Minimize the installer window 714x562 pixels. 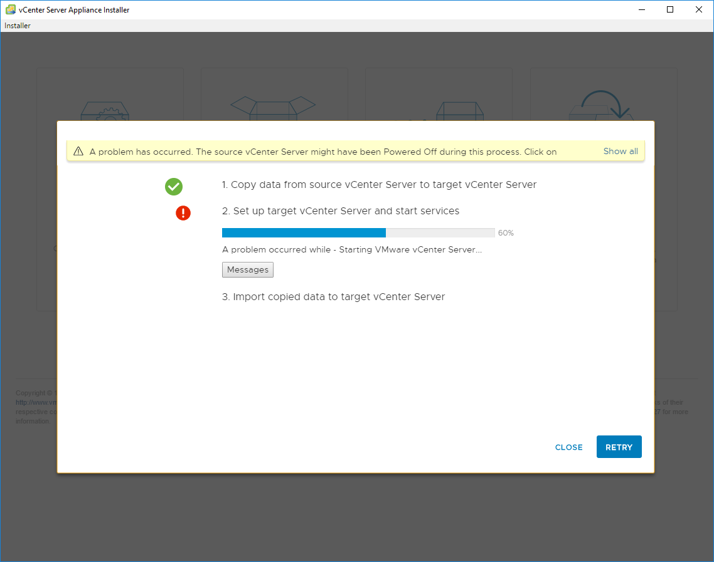(642, 9)
